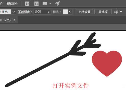Click Document Setup (文档设置) button
This screenshot has height=100, width=126.
point(84,12)
